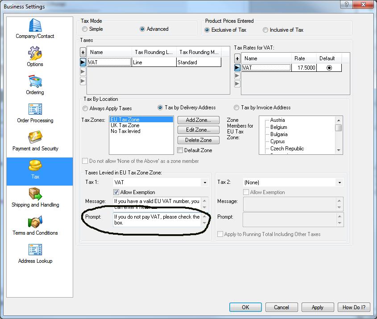The width and height of the screenshot is (377, 319).
Task: Open the Ordering cart icon
Action: (35, 82)
